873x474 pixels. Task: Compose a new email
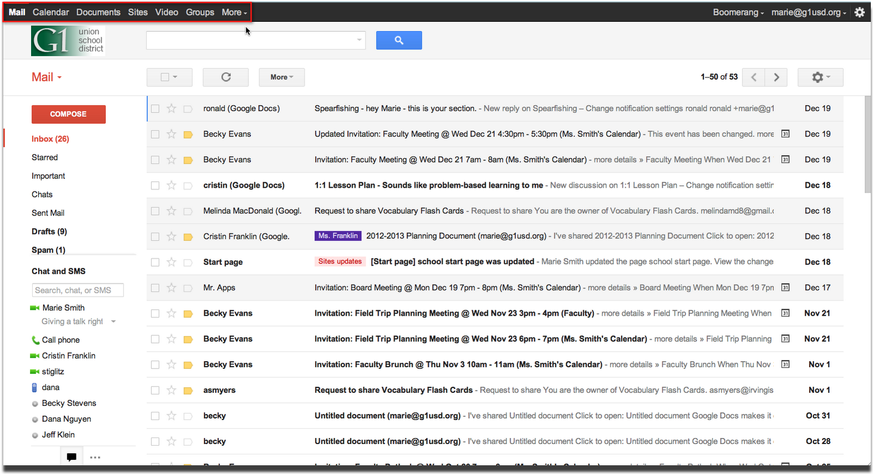[68, 114]
